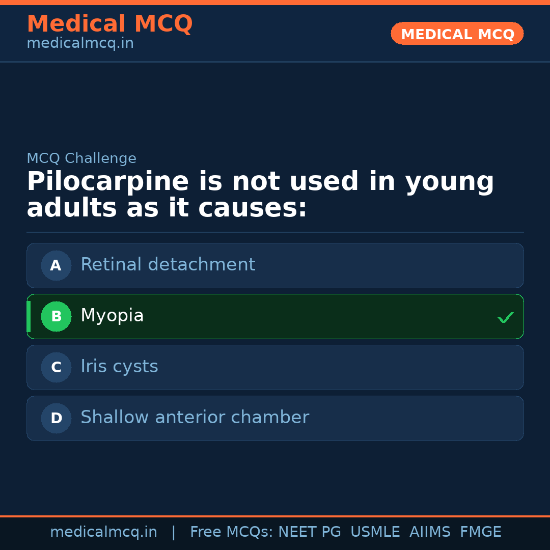Click 'FMGE' in the footer
The image size is (550, 550).
point(480,532)
